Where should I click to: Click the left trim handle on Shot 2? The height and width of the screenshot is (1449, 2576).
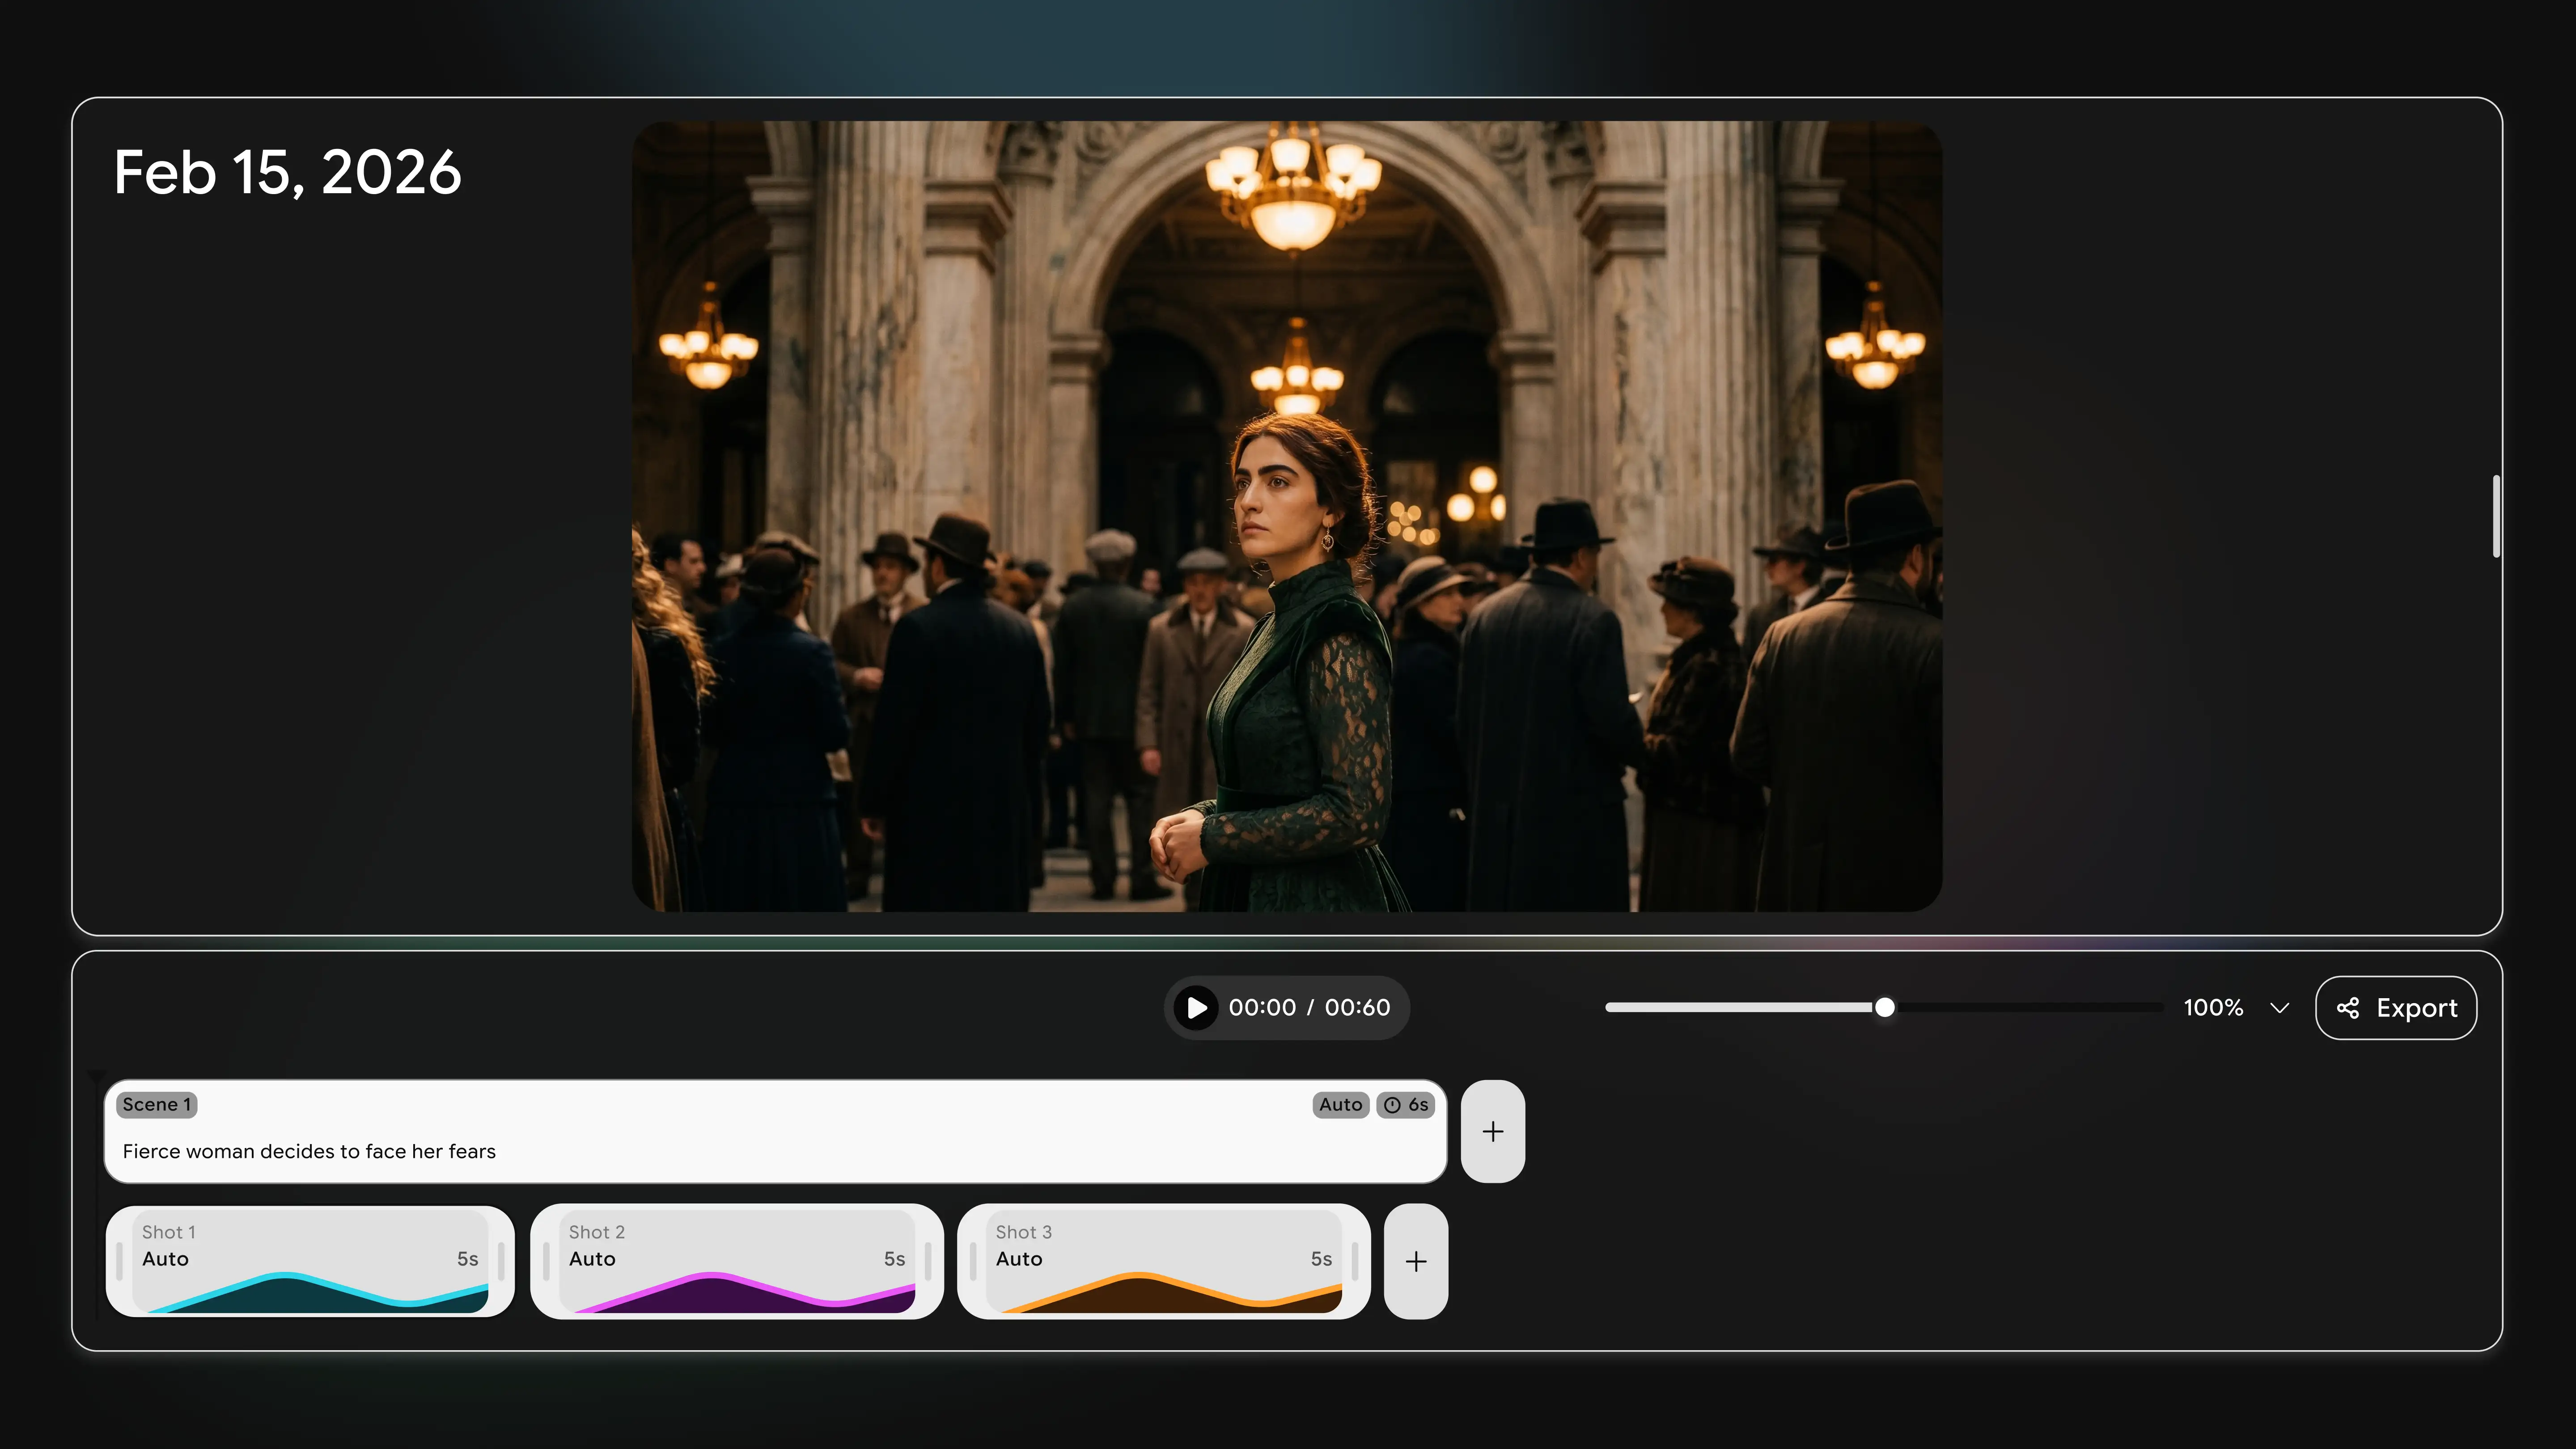pyautogui.click(x=546, y=1261)
